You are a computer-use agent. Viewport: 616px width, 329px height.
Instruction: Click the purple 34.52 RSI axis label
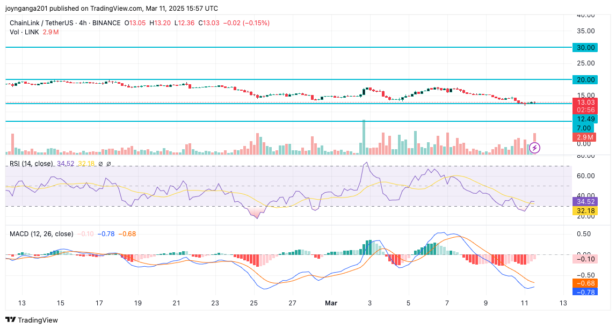[585, 201]
